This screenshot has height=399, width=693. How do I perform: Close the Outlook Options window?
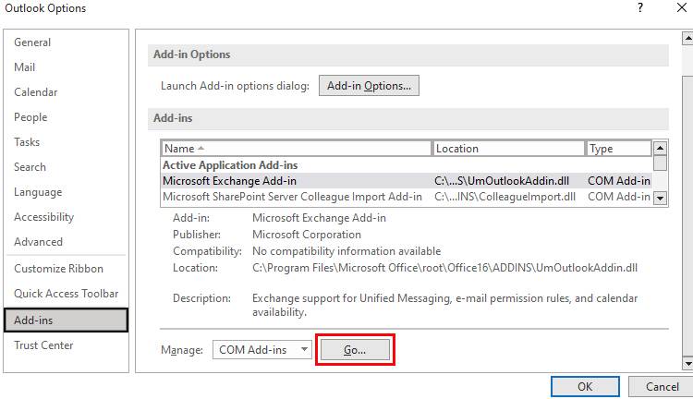pyautogui.click(x=682, y=7)
